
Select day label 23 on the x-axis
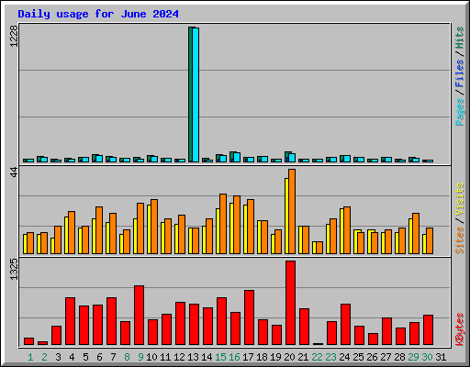pos(330,357)
